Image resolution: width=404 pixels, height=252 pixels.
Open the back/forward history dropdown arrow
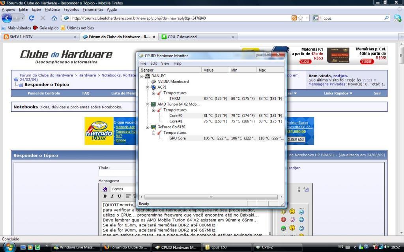(x=22, y=18)
